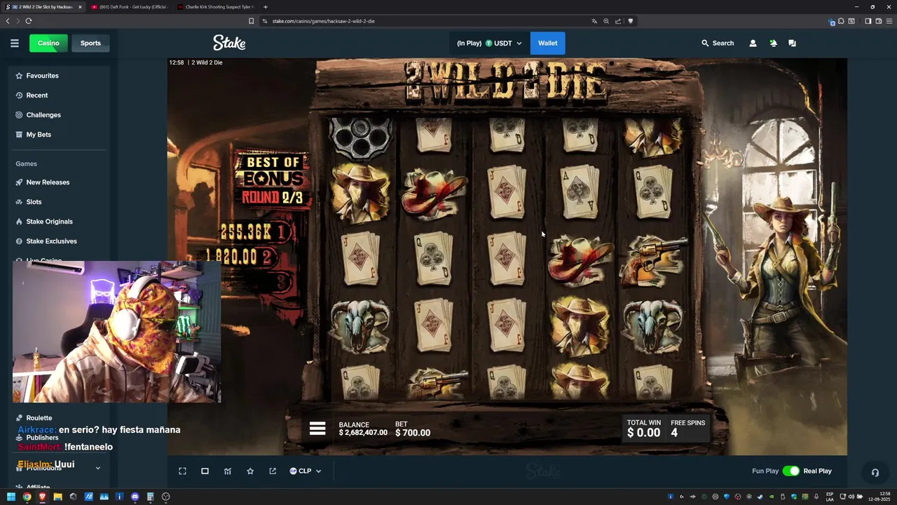The width and height of the screenshot is (897, 505).
Task: Open Discord from the taskbar
Action: (135, 497)
